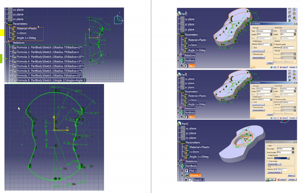
Task: Toggle Thick Profile checkbox in Groove Definition dialog
Action: [x=268, y=161]
